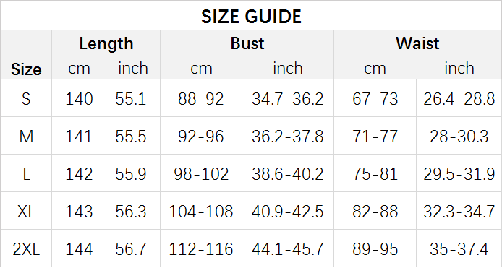Select the S size row label
Viewport: 502px width, 268px height.
tap(26, 99)
